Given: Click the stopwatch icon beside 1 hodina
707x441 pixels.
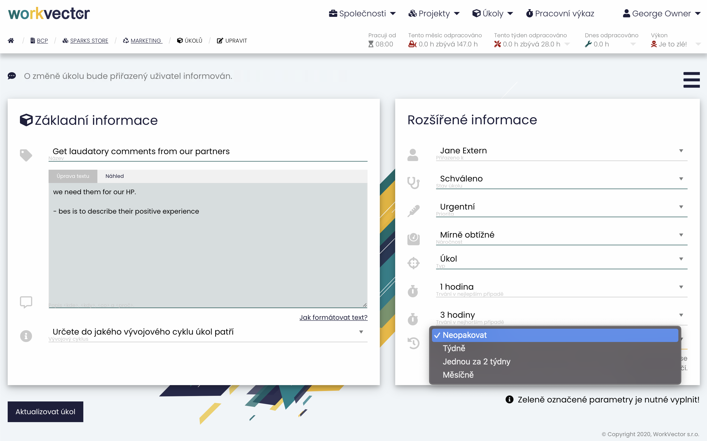Looking at the screenshot, I should point(413,291).
